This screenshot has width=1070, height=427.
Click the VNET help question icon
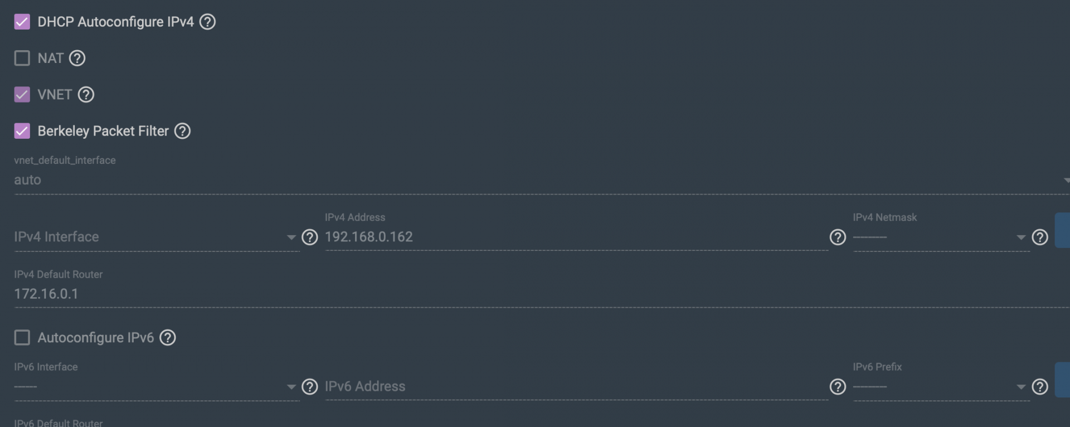pos(86,95)
